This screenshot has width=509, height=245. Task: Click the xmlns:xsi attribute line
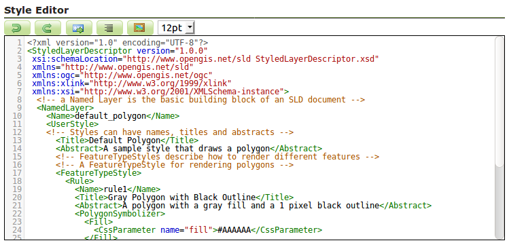pos(160,92)
